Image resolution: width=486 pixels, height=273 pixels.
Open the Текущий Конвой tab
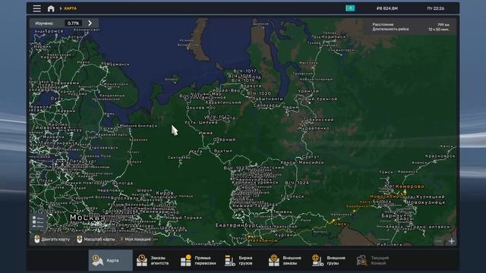coord(373,260)
